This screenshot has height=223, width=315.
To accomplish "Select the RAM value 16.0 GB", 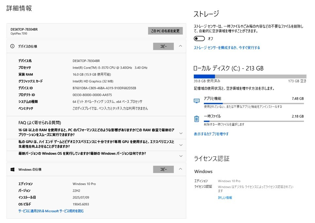I will (92, 75).
